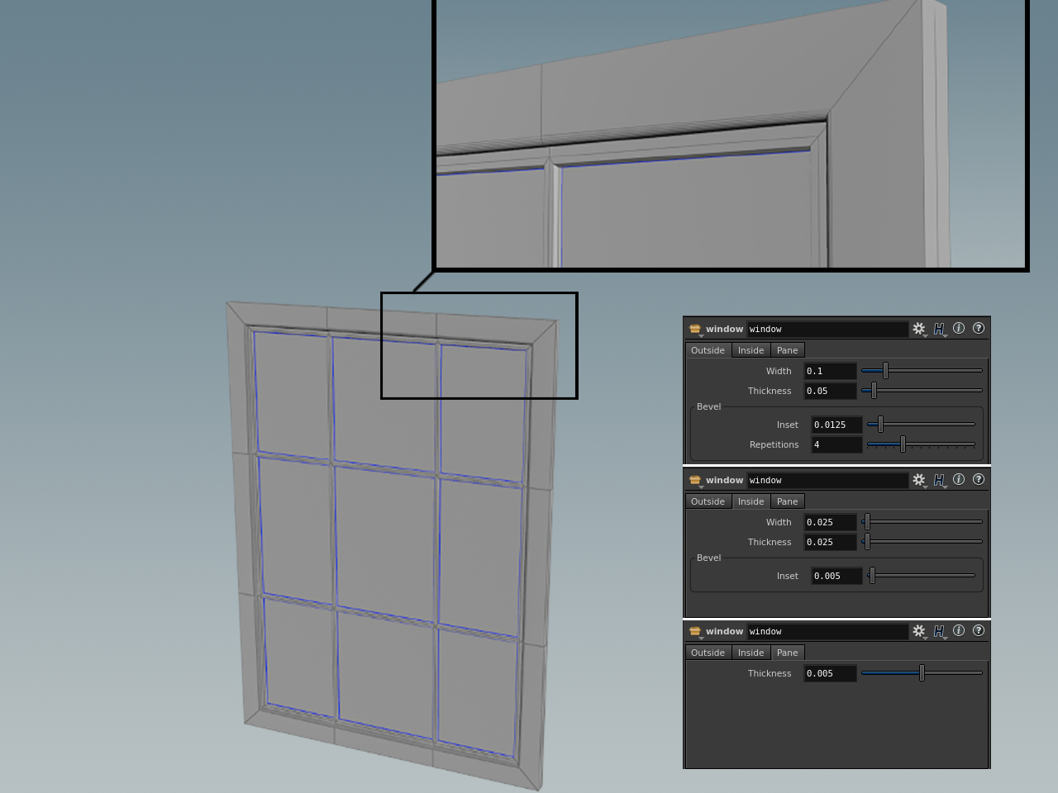
Task: Click the help question mark in top panel
Action: 979,328
